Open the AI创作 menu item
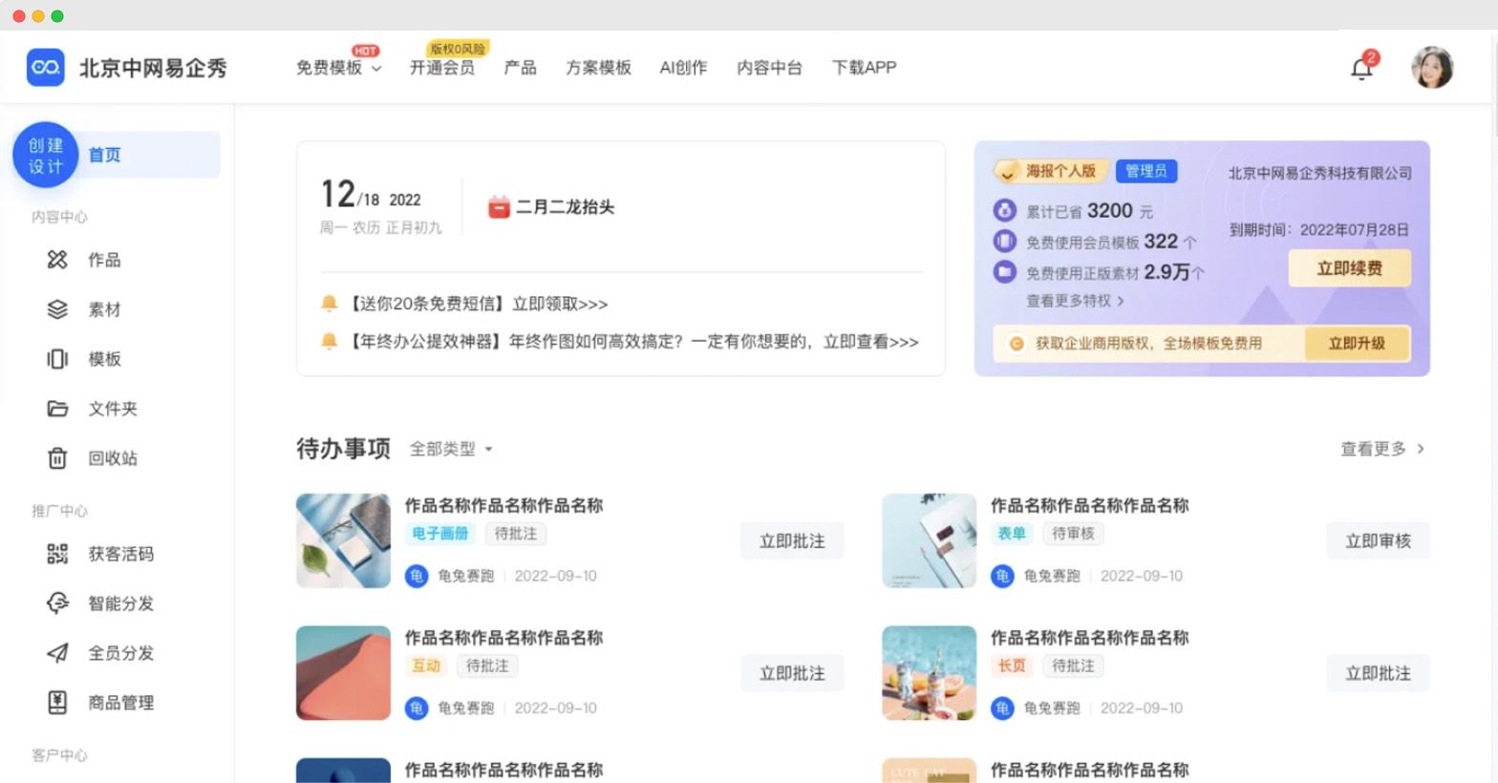Screen dimensions: 1498x783 tap(683, 68)
